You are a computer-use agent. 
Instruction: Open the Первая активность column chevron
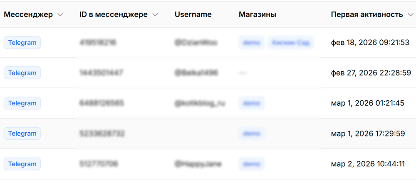[x=411, y=15]
